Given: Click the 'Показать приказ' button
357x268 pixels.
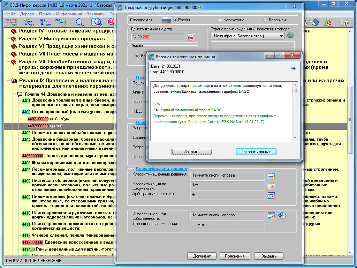Looking at the screenshot, I should coord(256,152).
